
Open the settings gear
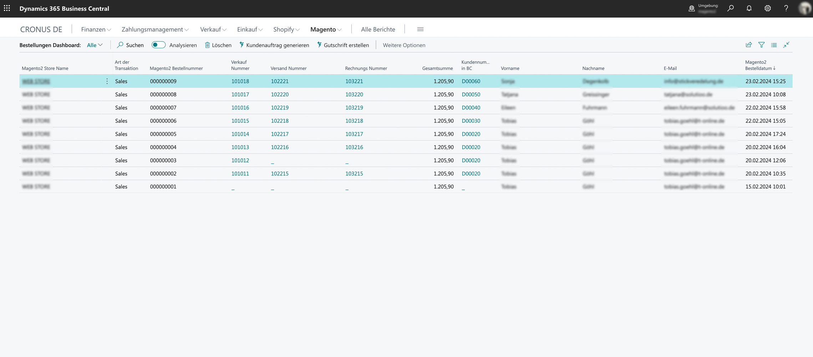[x=768, y=8]
